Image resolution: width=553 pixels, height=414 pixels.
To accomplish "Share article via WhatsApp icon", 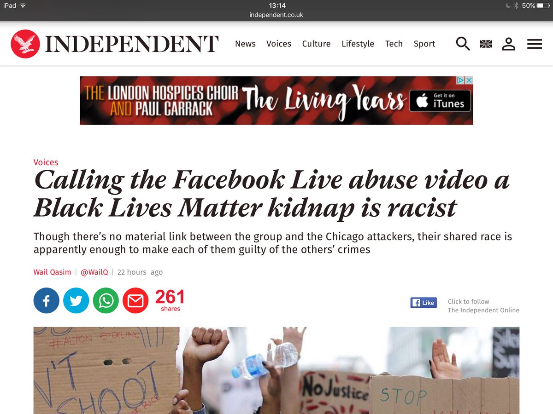I will (106, 301).
